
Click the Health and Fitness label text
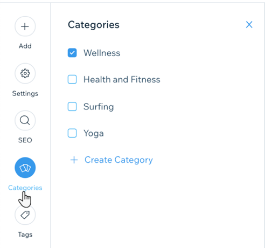point(122,79)
